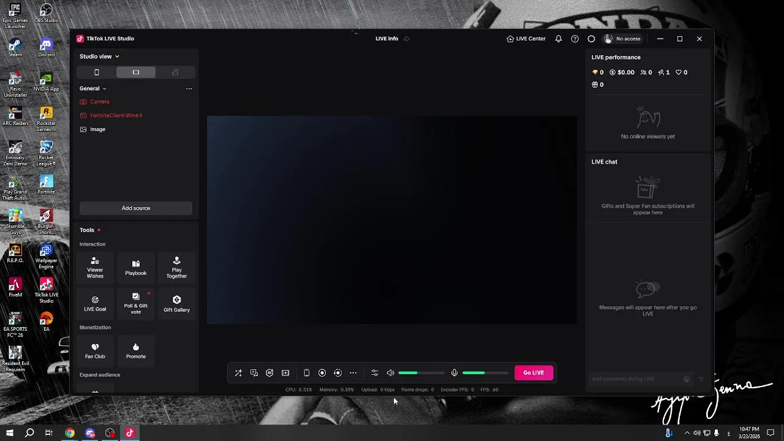784x441 pixels.
Task: Click the system tray clock
Action: (749, 433)
